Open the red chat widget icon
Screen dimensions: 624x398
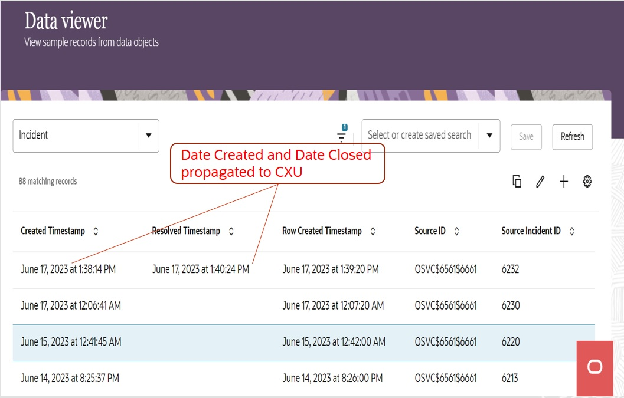(x=595, y=367)
